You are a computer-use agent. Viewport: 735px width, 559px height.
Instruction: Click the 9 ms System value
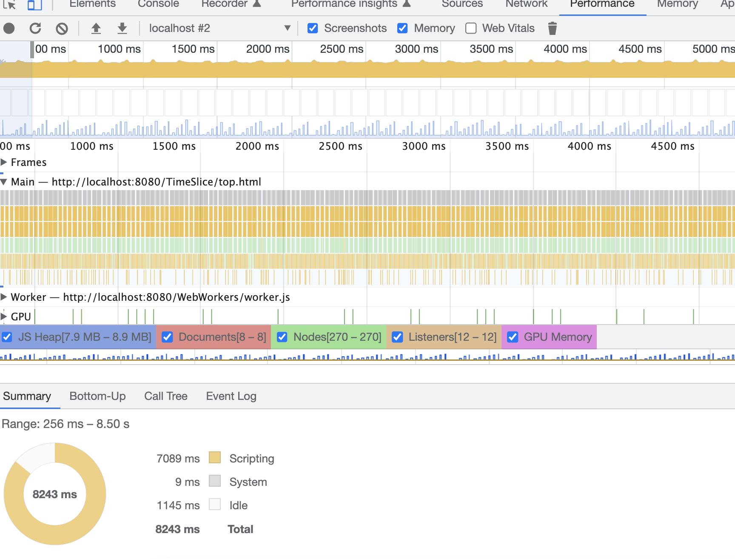click(x=187, y=482)
